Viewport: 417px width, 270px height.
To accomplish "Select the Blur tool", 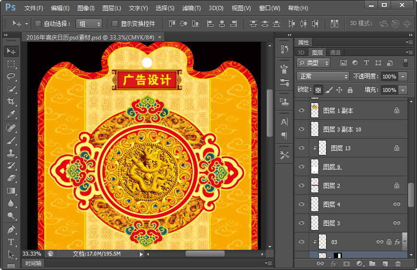I will 11,203.
